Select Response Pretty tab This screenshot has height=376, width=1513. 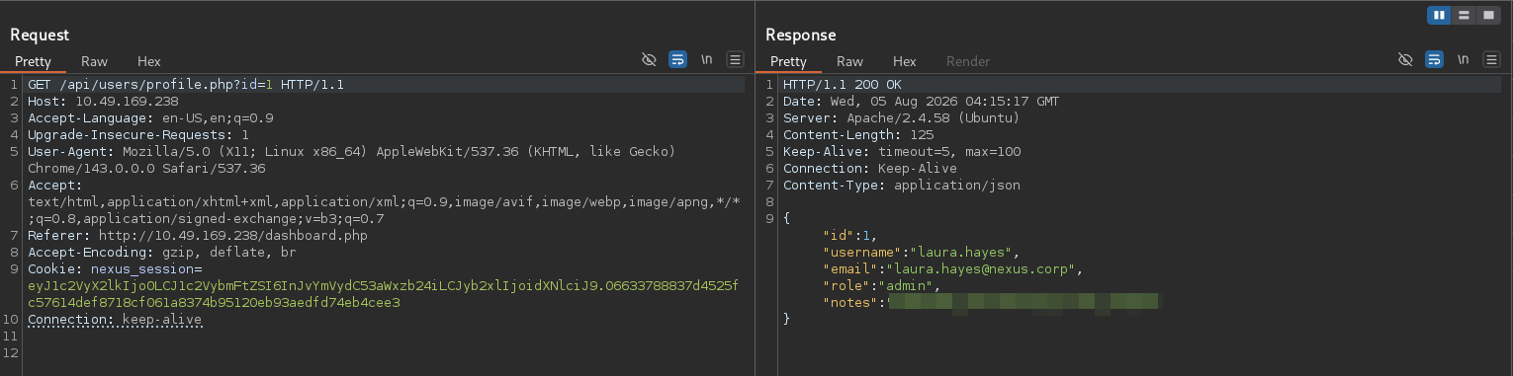(788, 61)
